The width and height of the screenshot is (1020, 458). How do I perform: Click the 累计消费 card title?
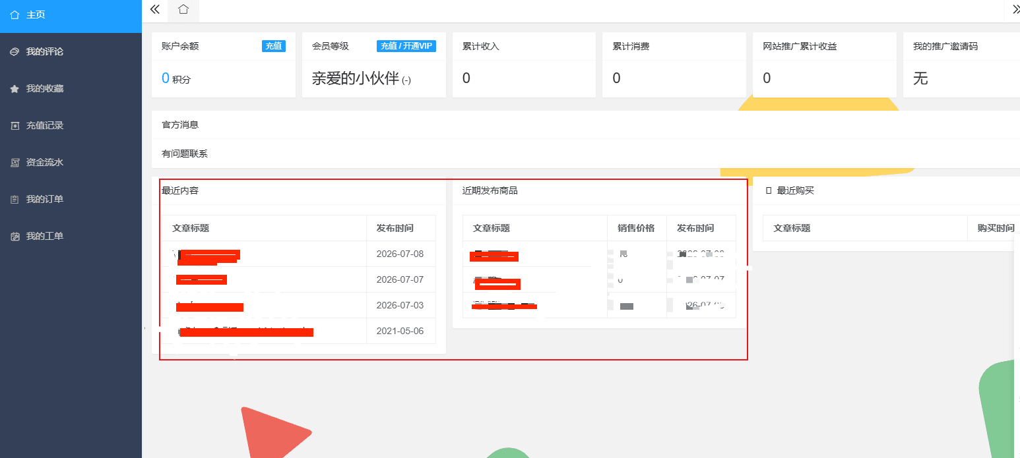(631, 47)
